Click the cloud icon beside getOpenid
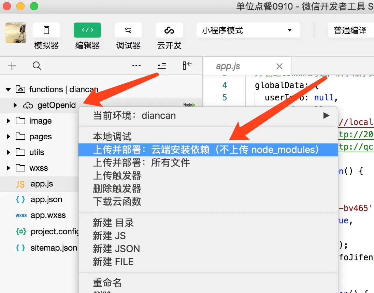The width and height of the screenshot is (374, 293). click(28, 106)
